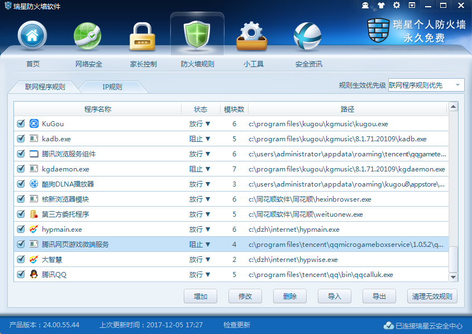Uncheck the 核新浏览器模块 checkbox
Screen dimensions: 472x334
21,199
